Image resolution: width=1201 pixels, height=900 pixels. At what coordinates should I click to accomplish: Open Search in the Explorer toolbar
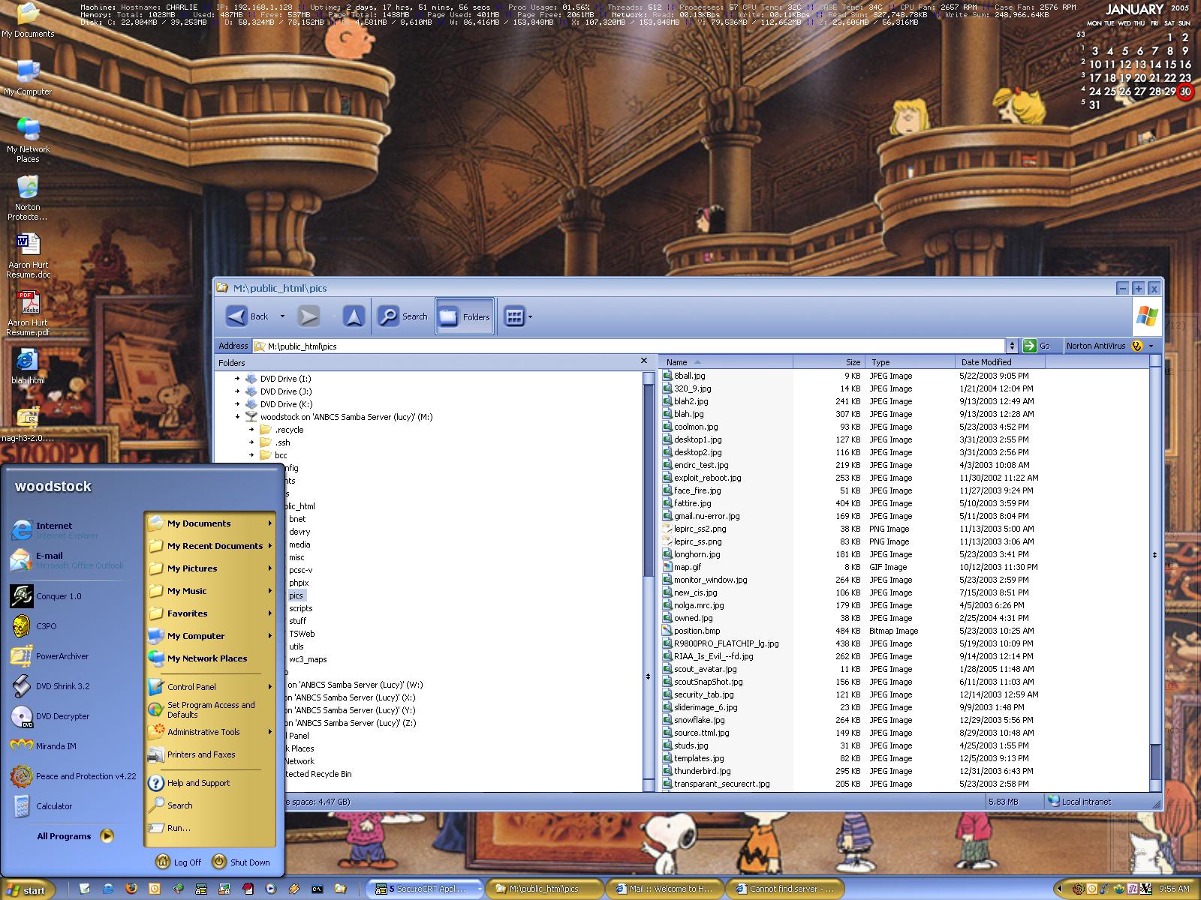pyautogui.click(x=403, y=316)
